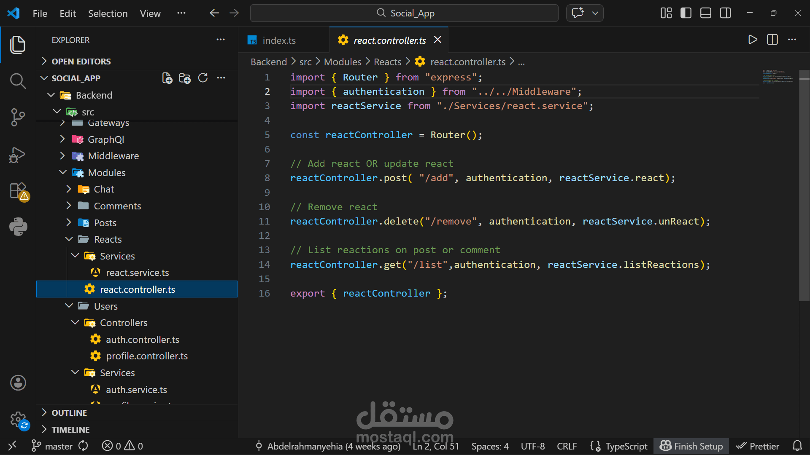Click the Social_App command center search box

[404, 13]
